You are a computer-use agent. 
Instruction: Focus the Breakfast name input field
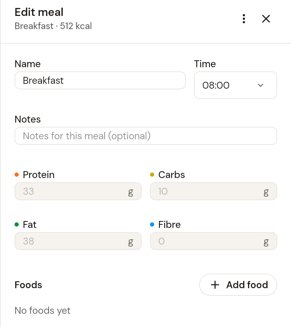click(100, 80)
